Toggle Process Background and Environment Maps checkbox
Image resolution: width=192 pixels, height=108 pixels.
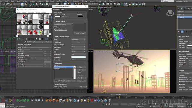(54, 29)
